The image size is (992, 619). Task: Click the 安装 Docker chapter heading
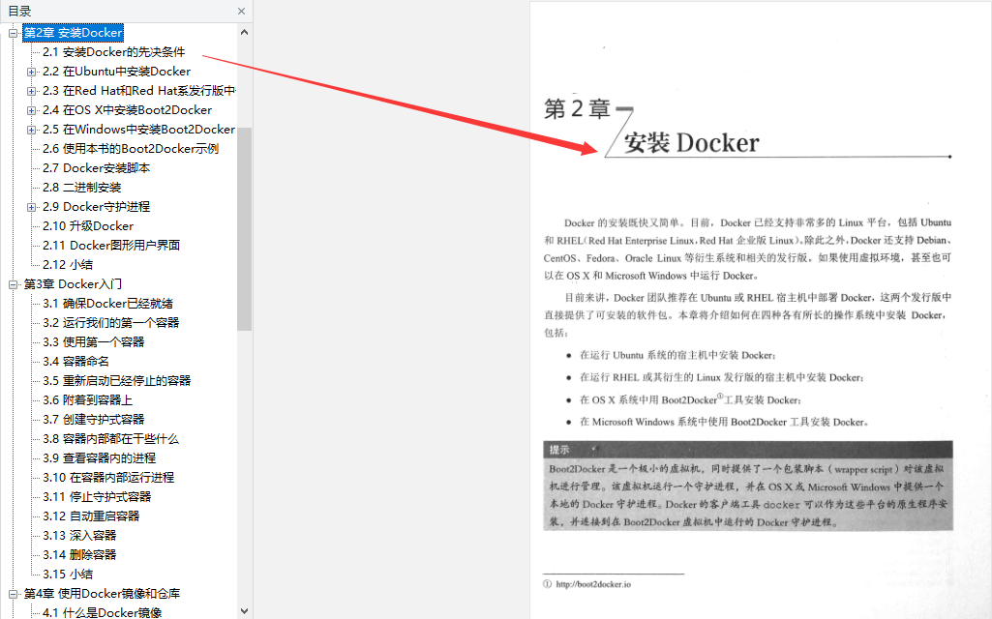[691, 143]
